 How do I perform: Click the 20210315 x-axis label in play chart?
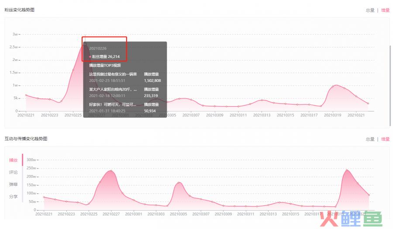(290, 214)
